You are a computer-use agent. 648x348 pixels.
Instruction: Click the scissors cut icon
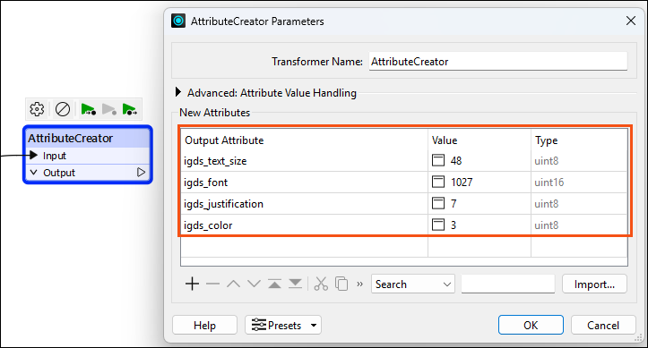click(x=321, y=284)
